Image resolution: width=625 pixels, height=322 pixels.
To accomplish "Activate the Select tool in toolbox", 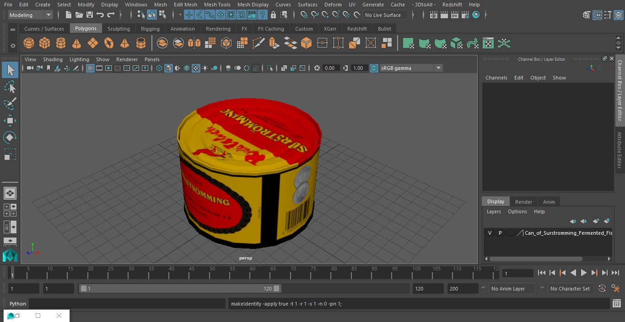I will click(x=10, y=70).
